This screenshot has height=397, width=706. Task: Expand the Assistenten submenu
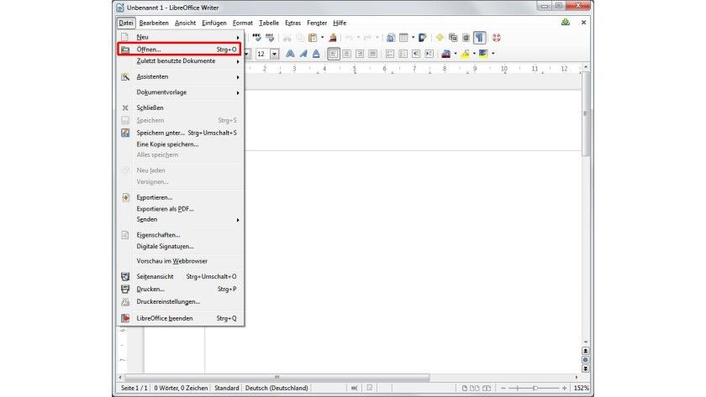click(180, 77)
